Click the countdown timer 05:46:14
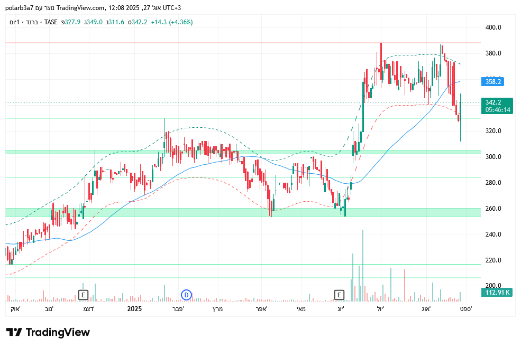 [497, 110]
